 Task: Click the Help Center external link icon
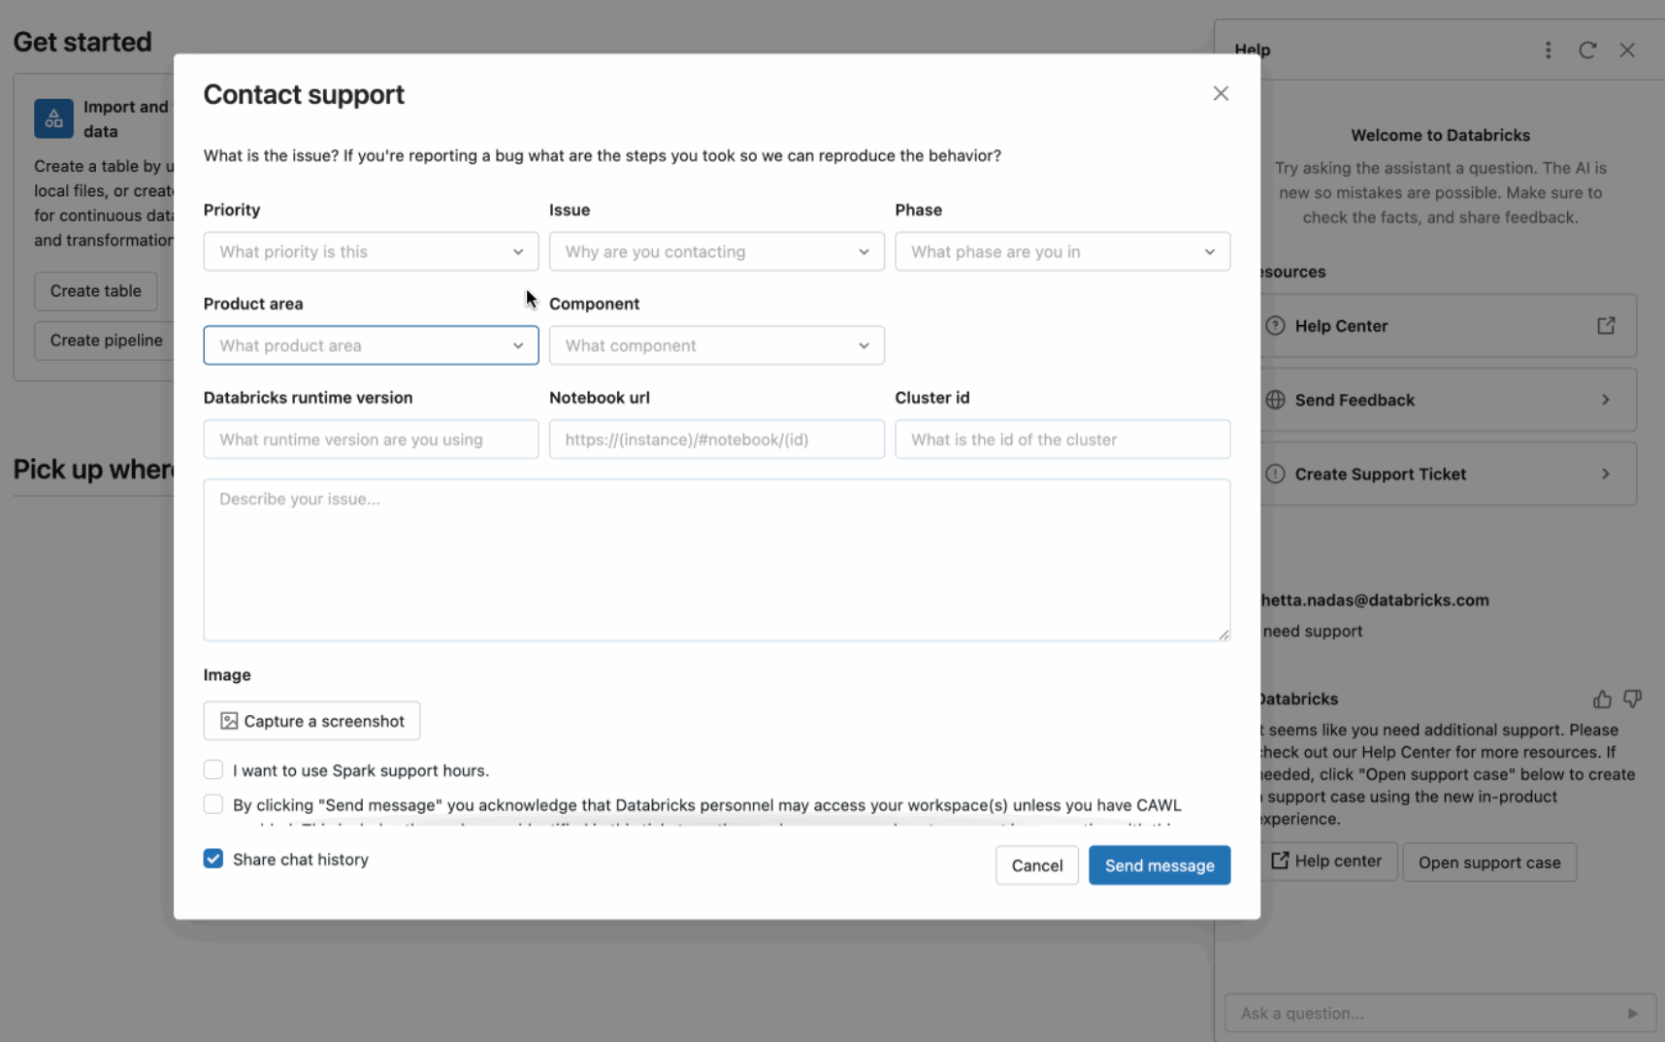coord(1606,326)
